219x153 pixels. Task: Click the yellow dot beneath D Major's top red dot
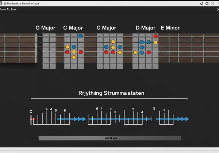click(155, 43)
